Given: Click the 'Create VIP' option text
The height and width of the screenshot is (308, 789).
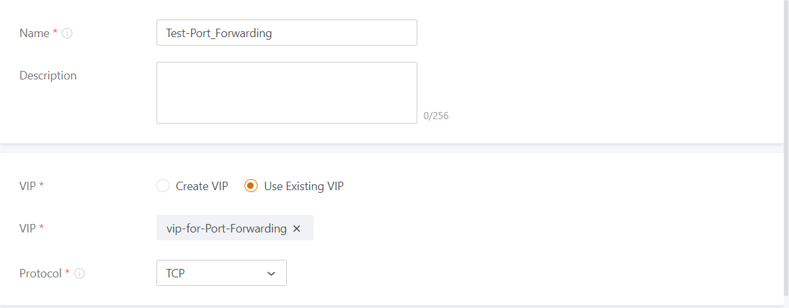Looking at the screenshot, I should (201, 186).
